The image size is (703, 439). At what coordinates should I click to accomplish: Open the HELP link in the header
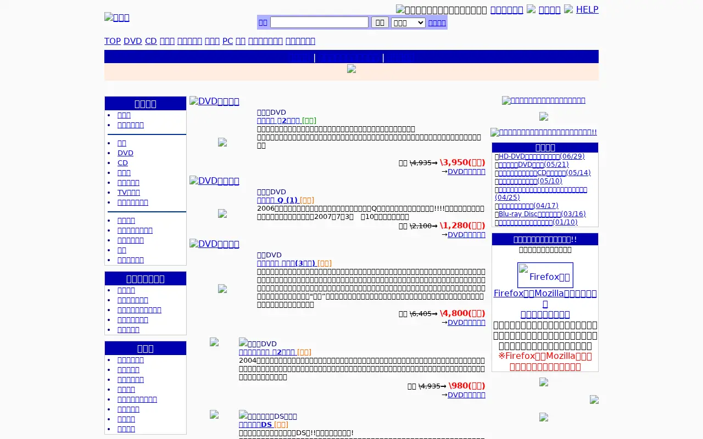587,9
